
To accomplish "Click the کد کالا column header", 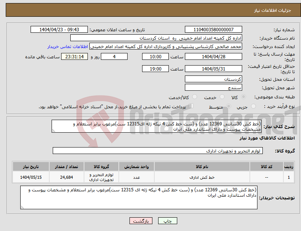I will 267,167.
